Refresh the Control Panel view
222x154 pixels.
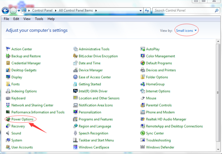point(147,11)
